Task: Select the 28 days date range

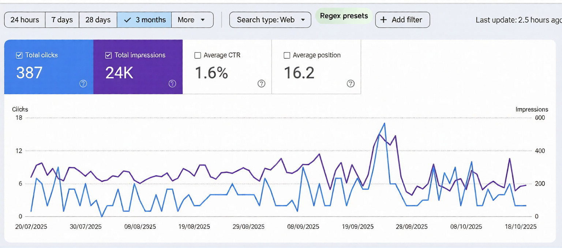Action: pyautogui.click(x=98, y=20)
